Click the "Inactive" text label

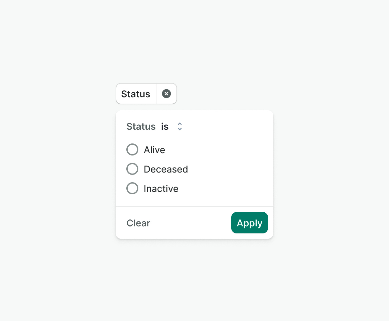161,189
